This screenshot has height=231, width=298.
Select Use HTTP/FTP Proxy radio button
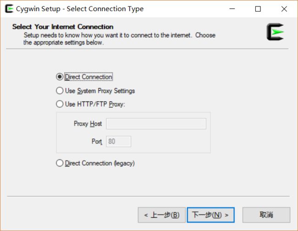60,104
